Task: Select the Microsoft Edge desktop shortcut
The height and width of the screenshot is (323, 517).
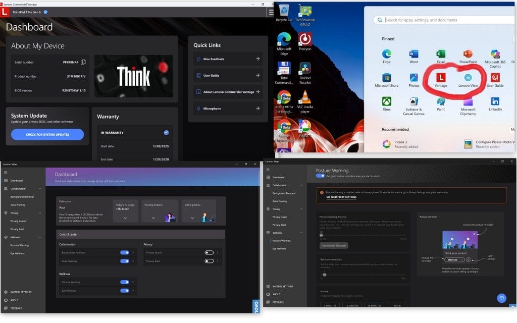Action: (x=284, y=44)
